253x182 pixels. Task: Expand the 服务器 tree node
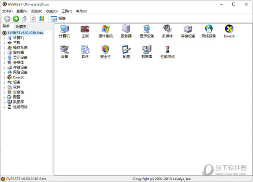click(4, 53)
